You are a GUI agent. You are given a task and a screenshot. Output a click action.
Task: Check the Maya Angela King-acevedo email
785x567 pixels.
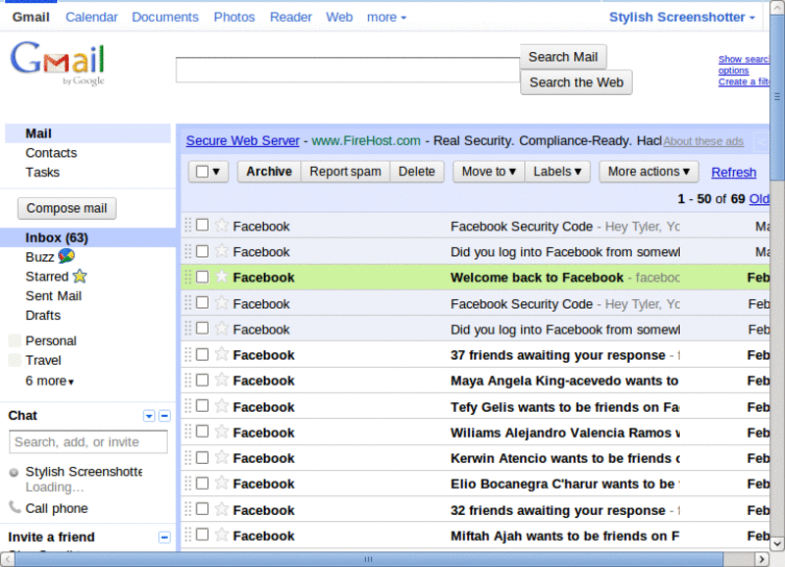[x=202, y=380]
